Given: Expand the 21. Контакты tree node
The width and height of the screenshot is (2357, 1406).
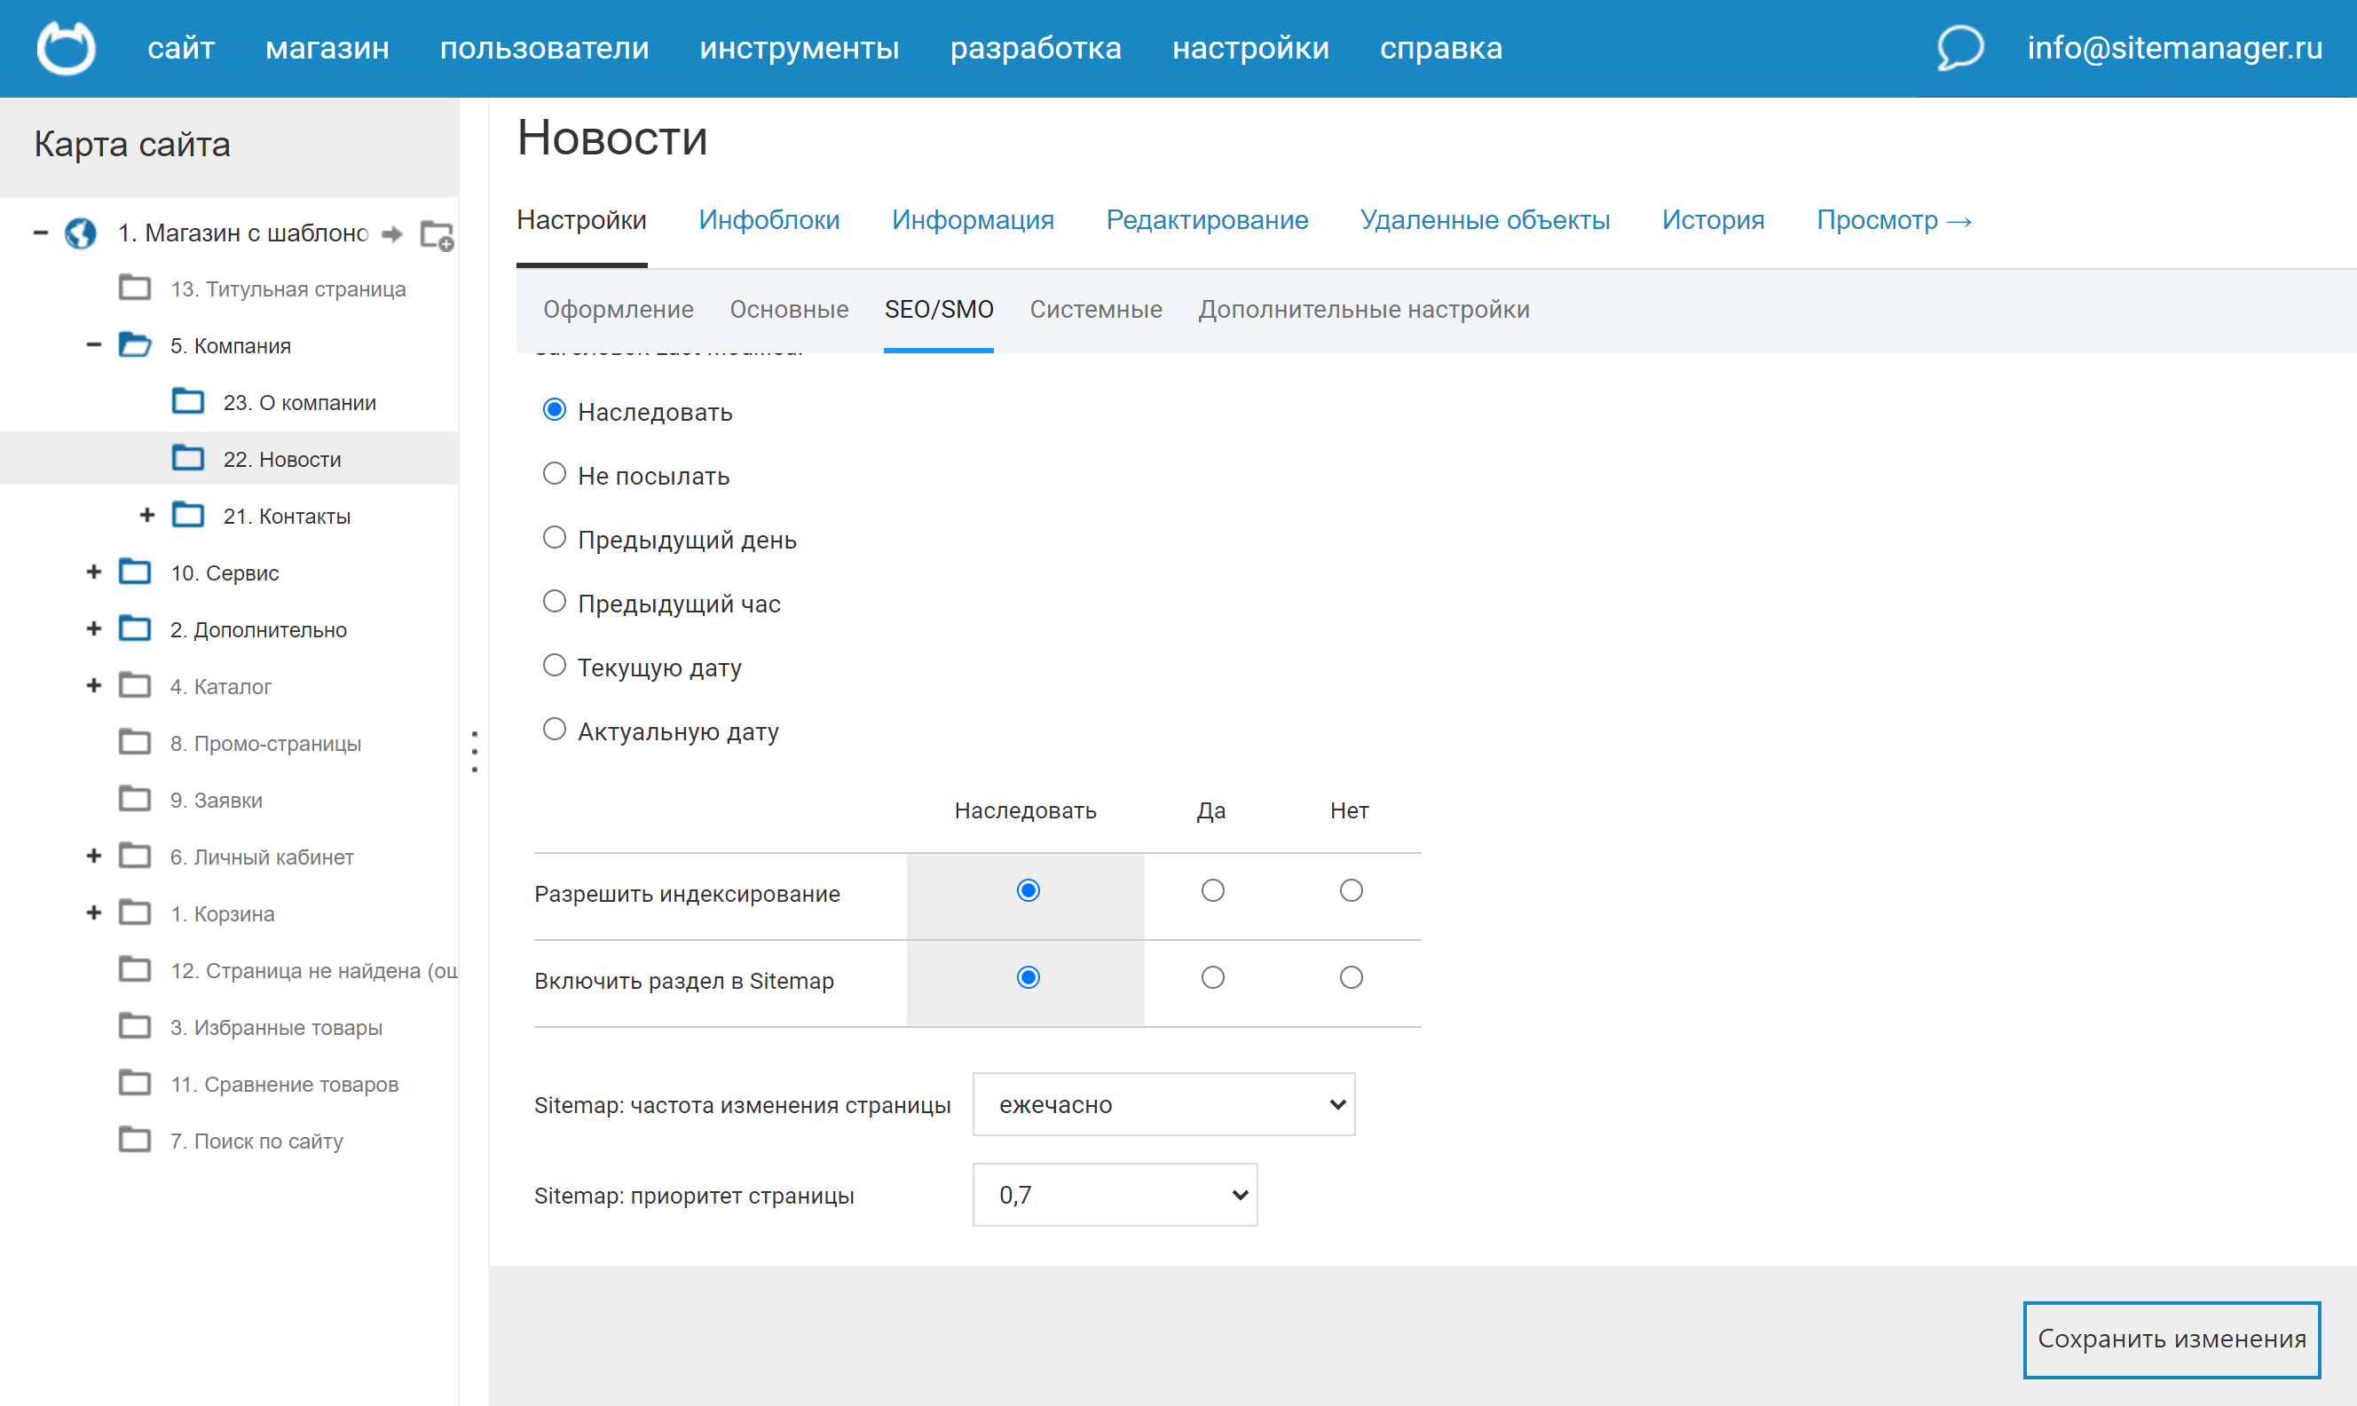Looking at the screenshot, I should pos(147,515).
